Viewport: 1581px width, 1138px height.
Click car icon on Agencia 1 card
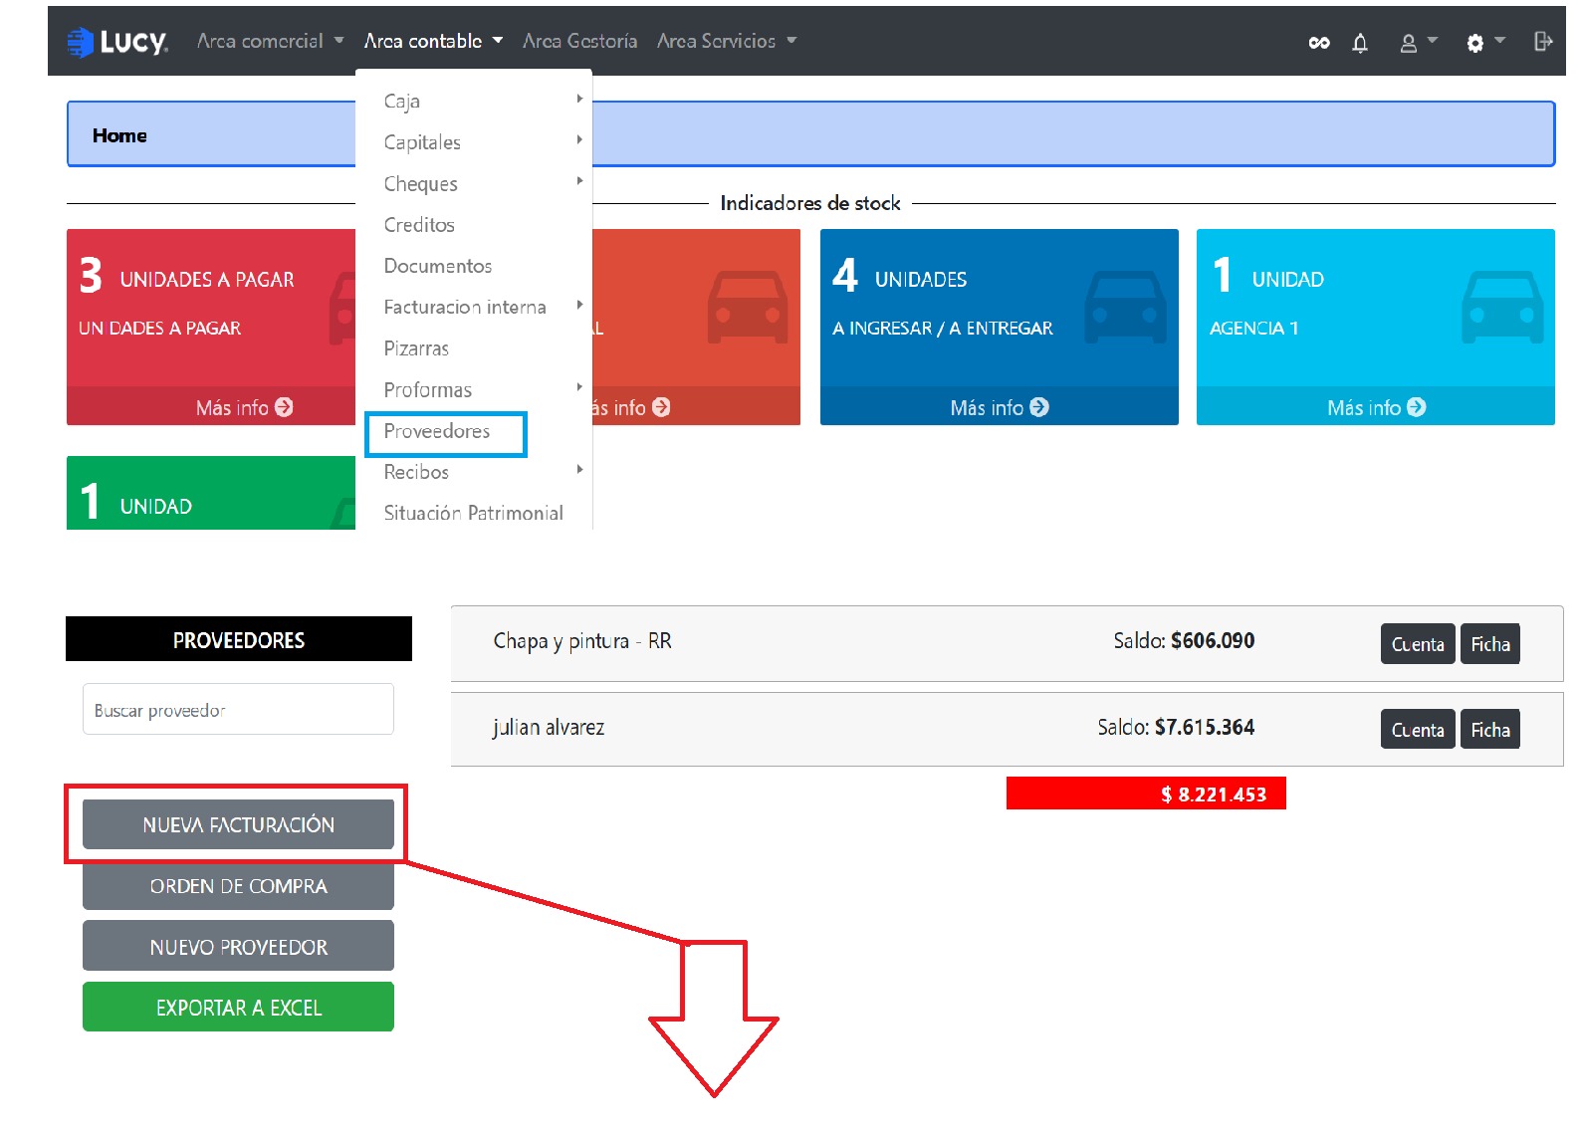1502,307
